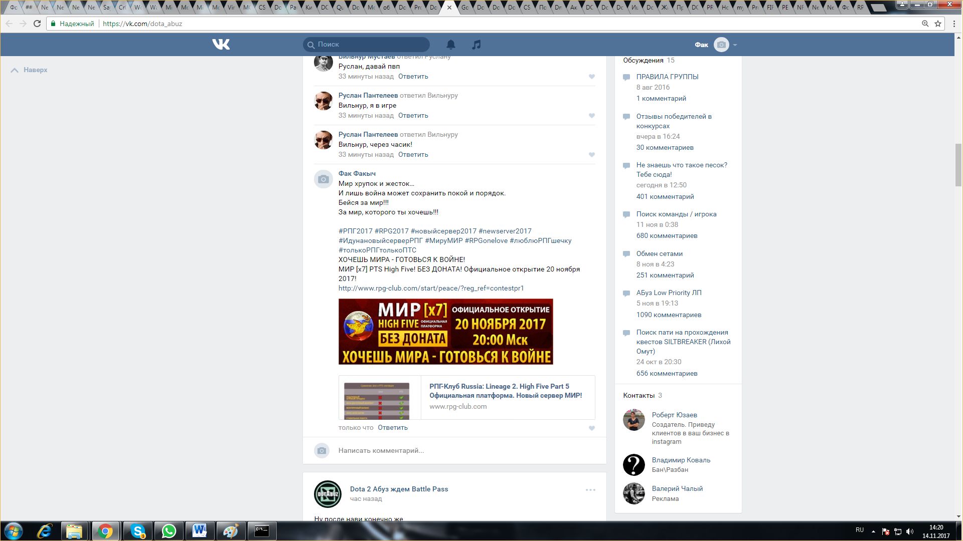
Task: Click the link preview comparison thumbnail
Action: point(377,401)
